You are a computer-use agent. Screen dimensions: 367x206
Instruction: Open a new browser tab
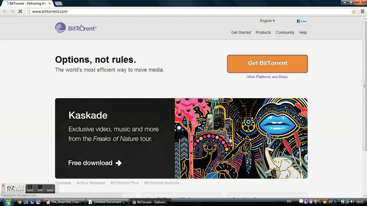click(58, 3)
